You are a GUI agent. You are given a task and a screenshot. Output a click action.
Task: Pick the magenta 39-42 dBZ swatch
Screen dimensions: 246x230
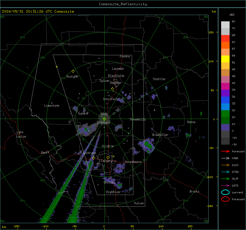click(225, 86)
